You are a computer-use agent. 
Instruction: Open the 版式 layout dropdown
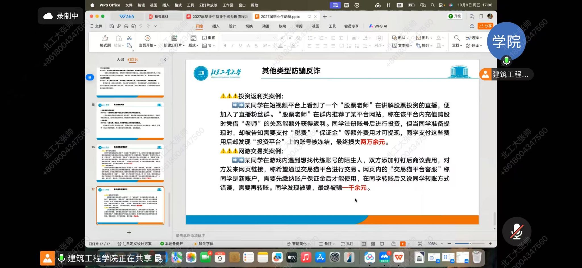pyautogui.click(x=193, y=41)
